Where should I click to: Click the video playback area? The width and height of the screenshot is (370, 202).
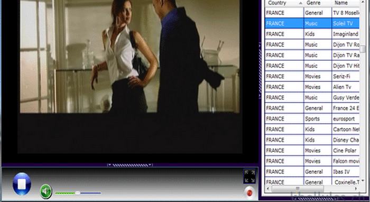pyautogui.click(x=129, y=77)
